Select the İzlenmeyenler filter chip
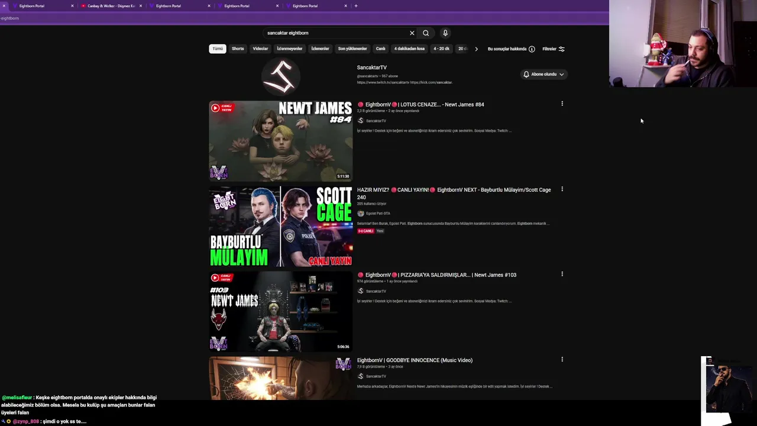This screenshot has width=757, height=426. click(290, 49)
